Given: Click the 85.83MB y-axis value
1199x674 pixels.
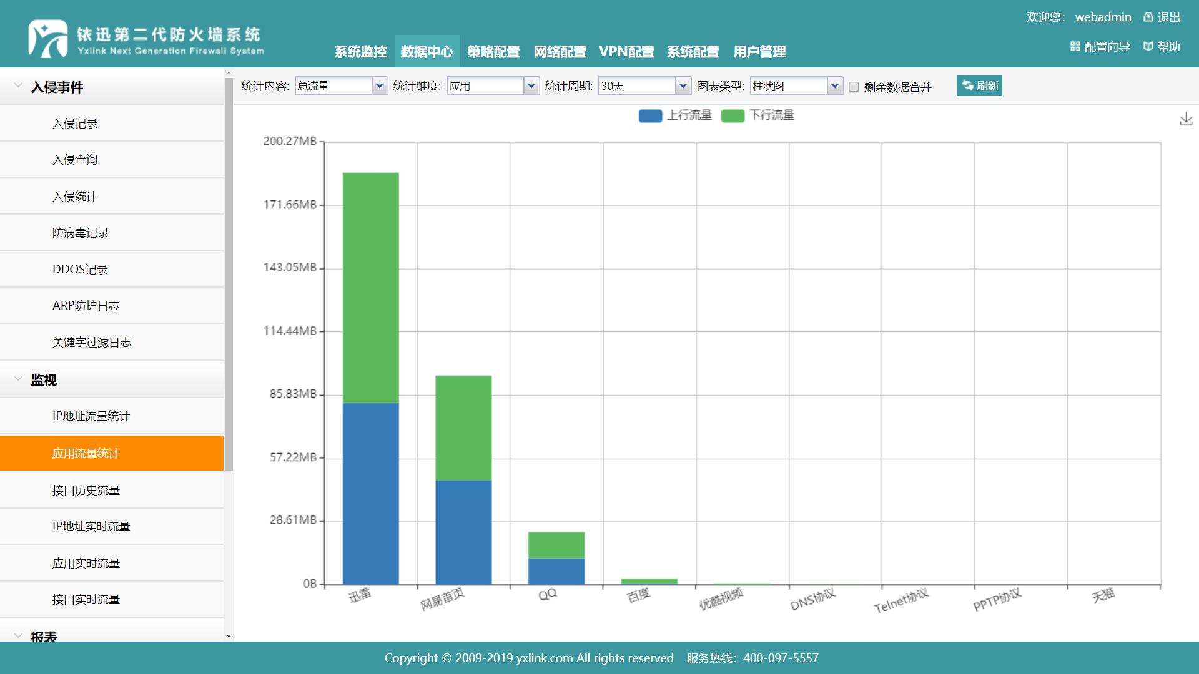Looking at the screenshot, I should click(294, 394).
